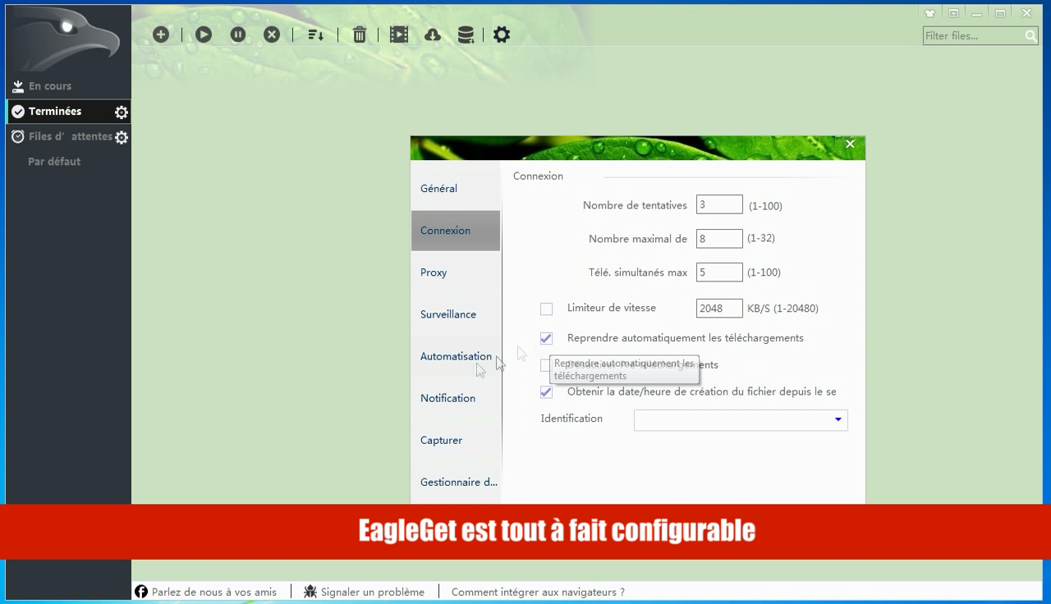
Task: Open the Notification settings tab
Action: click(x=456, y=398)
